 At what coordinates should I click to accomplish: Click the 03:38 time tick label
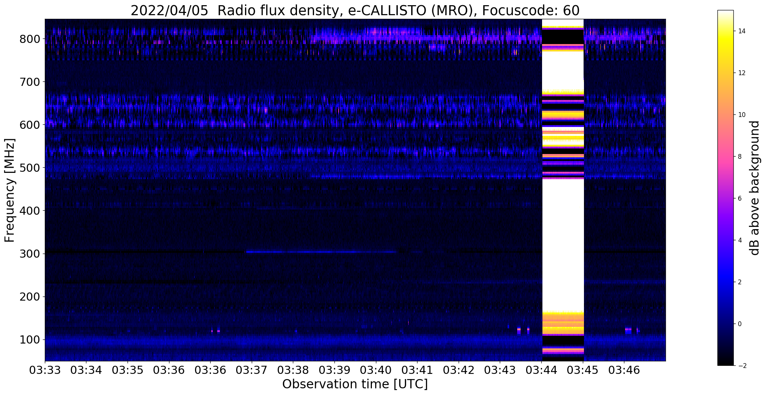(x=293, y=369)
